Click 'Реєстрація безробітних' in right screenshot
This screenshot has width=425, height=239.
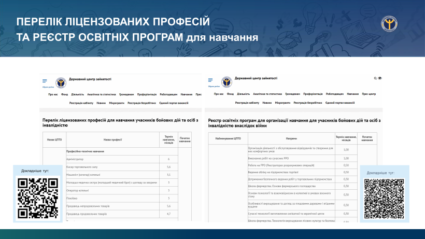click(308, 103)
